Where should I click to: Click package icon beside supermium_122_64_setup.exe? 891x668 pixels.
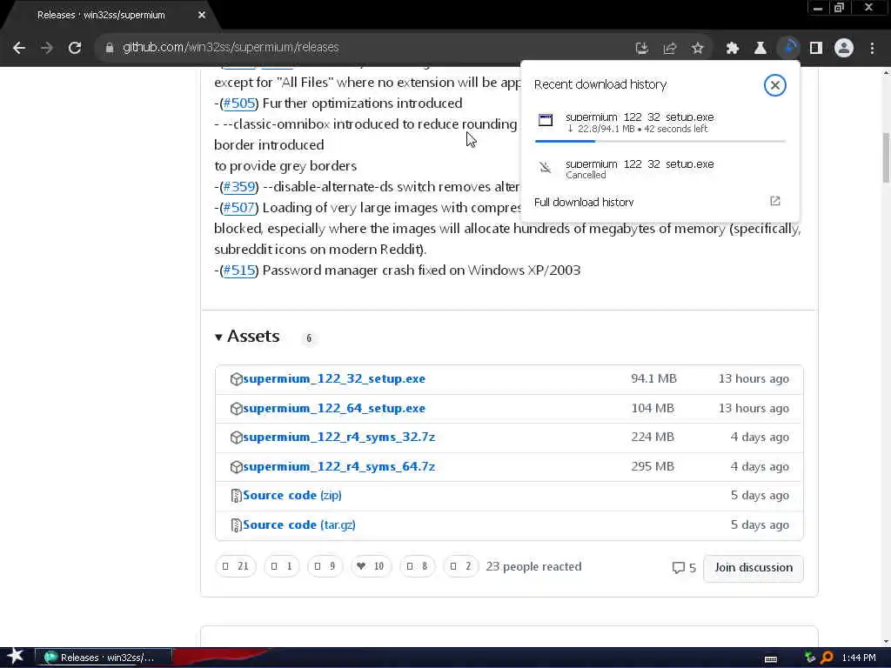pyautogui.click(x=237, y=409)
